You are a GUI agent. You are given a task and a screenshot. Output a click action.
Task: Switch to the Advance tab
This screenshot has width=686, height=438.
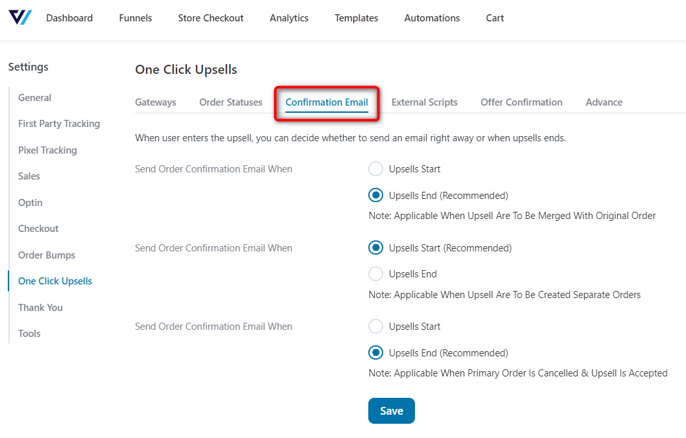tap(604, 102)
